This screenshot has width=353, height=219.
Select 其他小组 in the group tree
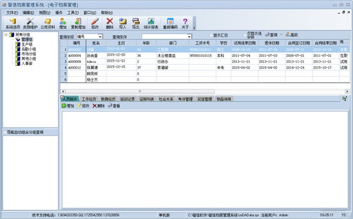point(29,59)
